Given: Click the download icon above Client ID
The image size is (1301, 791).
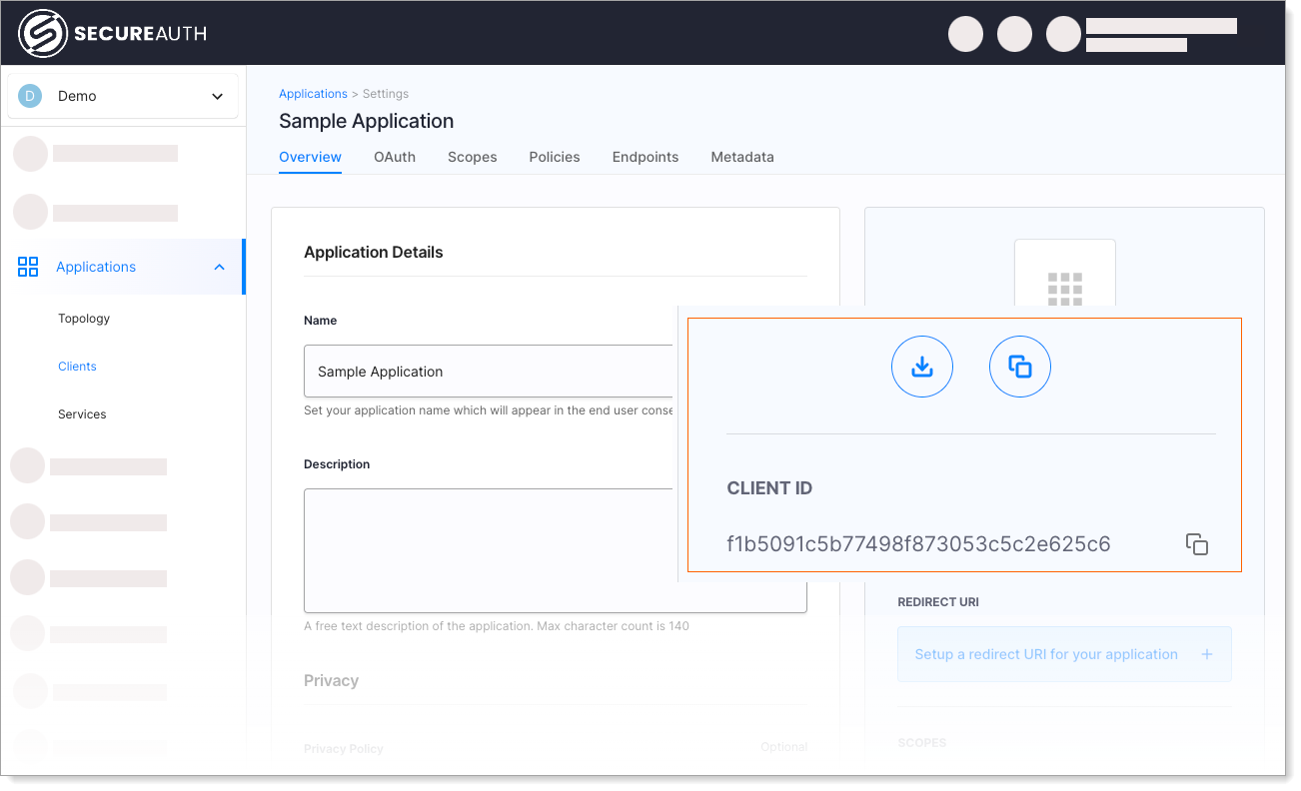Looking at the screenshot, I should click(922, 367).
